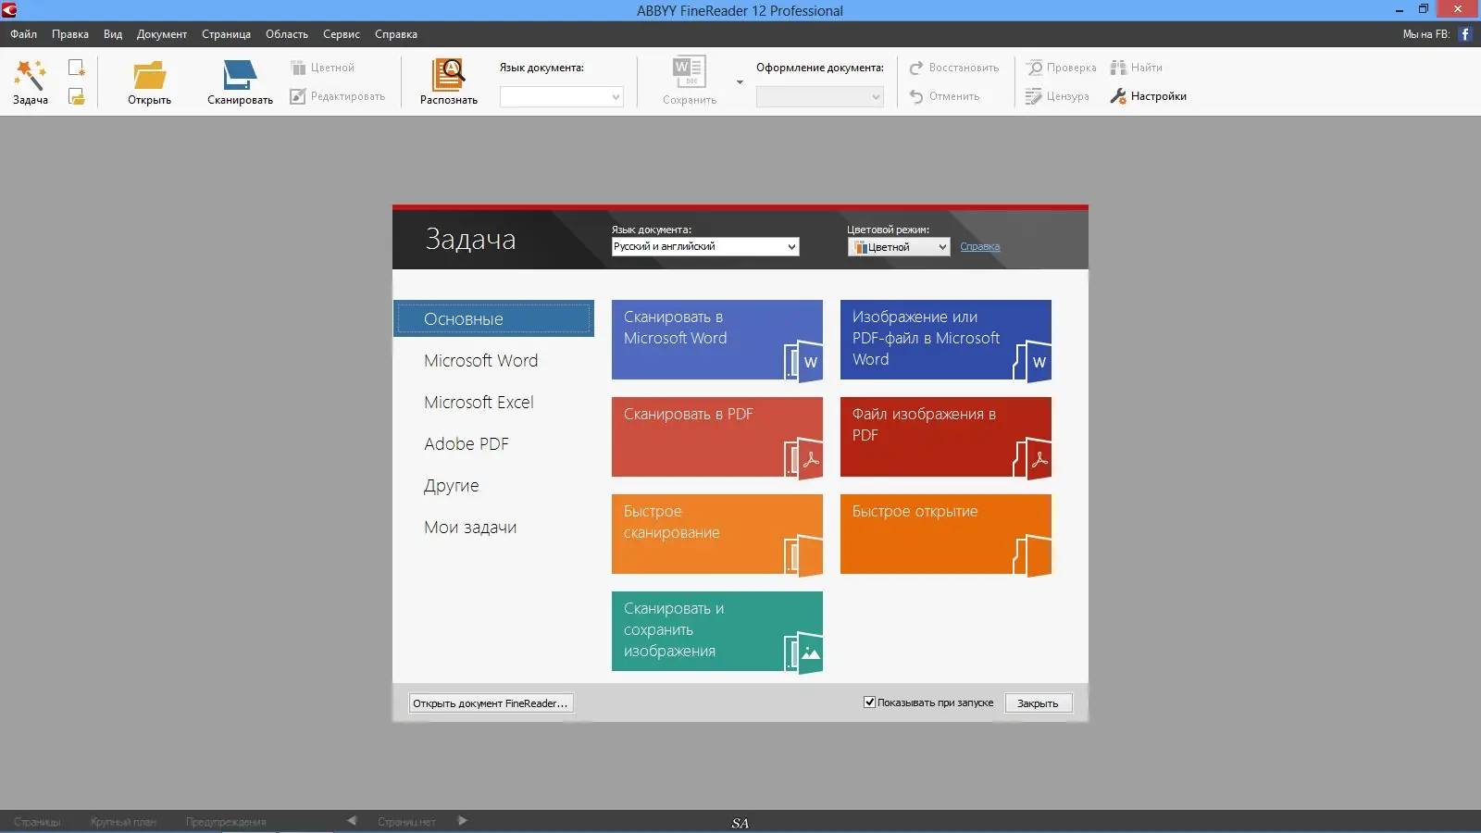The image size is (1481, 833).
Task: Launch the Быстрое сканирование task
Action: [717, 534]
